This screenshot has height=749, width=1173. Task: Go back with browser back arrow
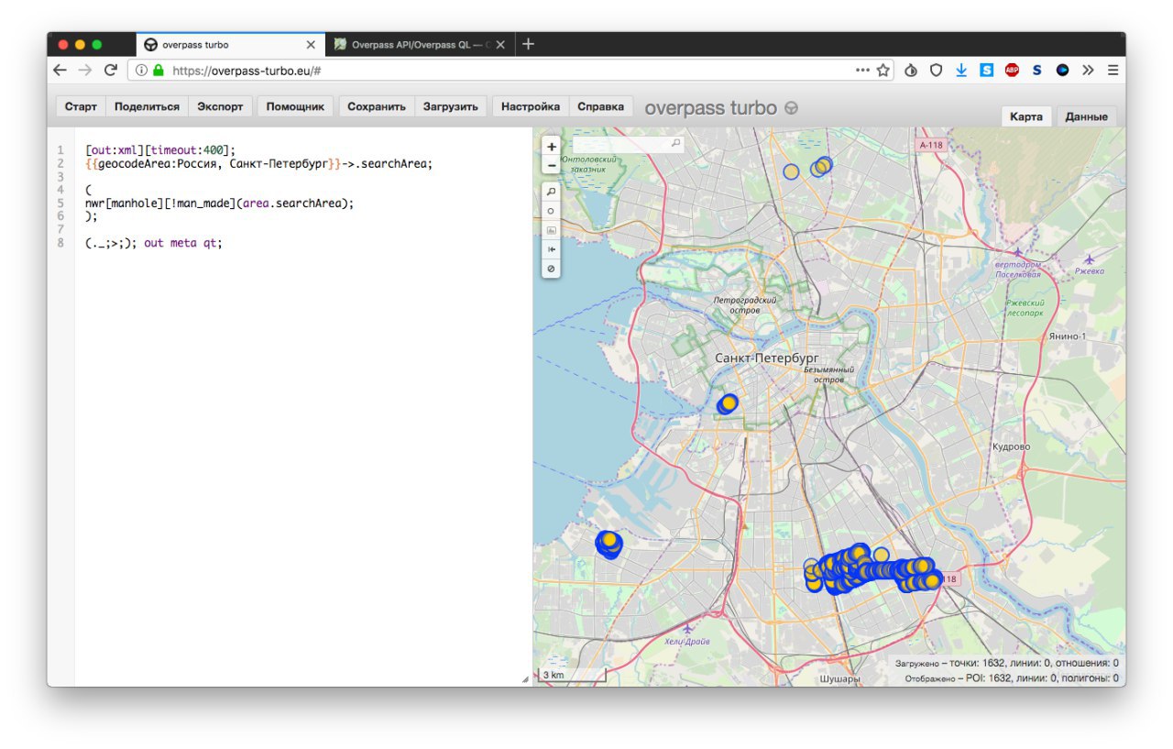point(60,70)
